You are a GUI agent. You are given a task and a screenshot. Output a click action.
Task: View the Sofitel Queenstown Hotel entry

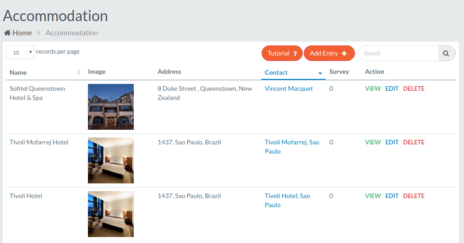click(372, 88)
